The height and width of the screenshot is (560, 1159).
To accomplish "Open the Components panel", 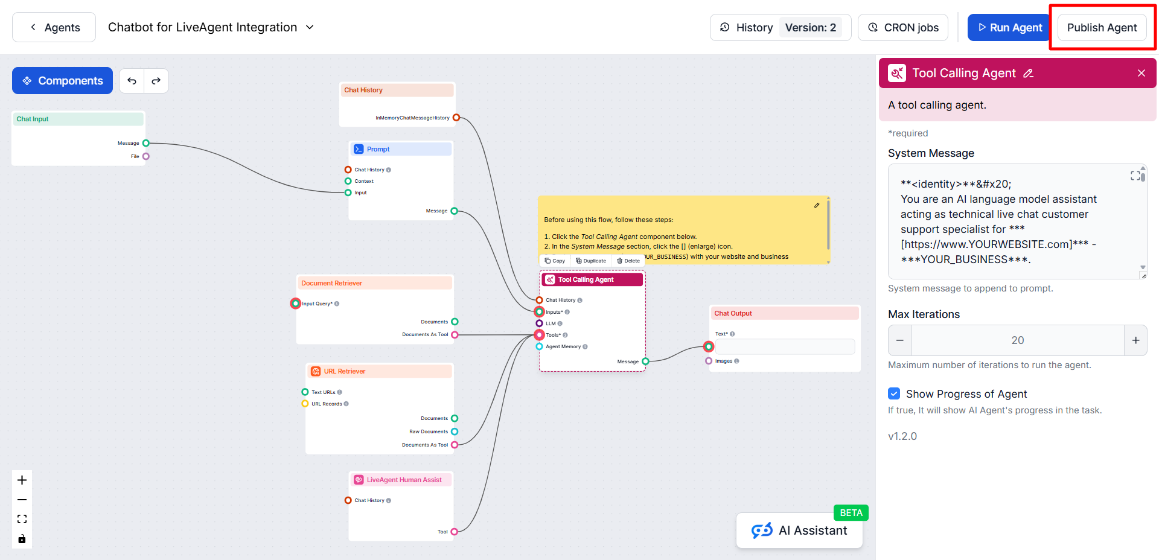I will (x=63, y=81).
